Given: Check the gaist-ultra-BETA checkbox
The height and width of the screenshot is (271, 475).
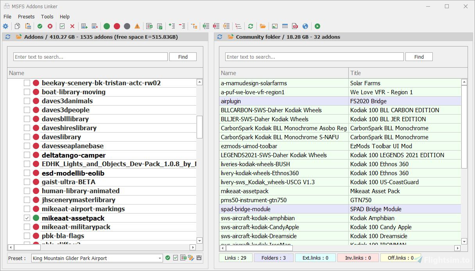Looking at the screenshot, I should coord(27,182).
